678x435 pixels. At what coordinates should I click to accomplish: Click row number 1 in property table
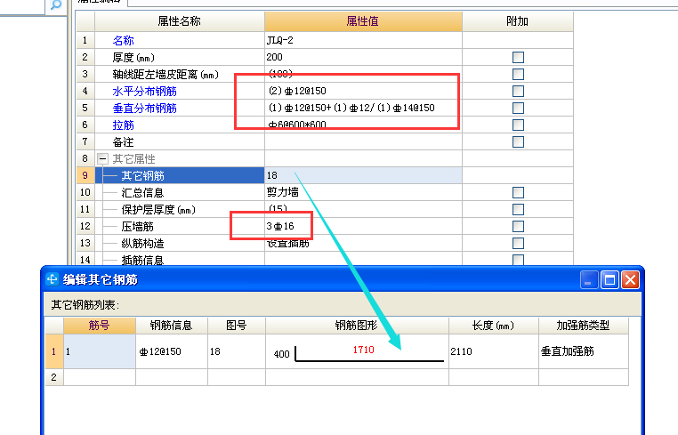tap(85, 40)
